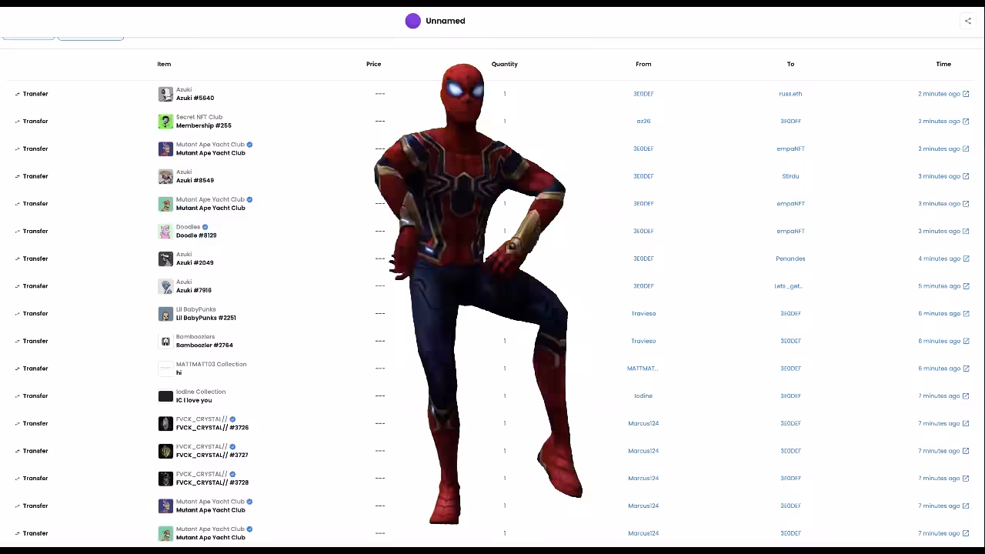This screenshot has height=554, width=985.
Task: Open 5 minutes ago link for Azuki #7916
Action: click(x=939, y=286)
